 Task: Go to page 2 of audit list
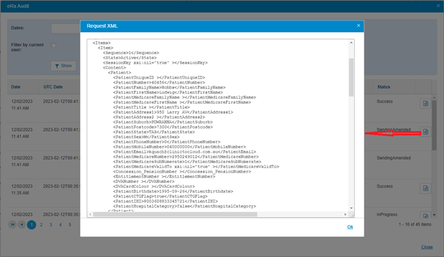click(41, 225)
